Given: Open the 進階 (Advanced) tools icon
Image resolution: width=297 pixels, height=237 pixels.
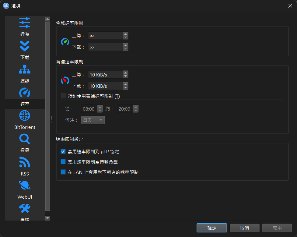Looking at the screenshot, I should point(25,209).
